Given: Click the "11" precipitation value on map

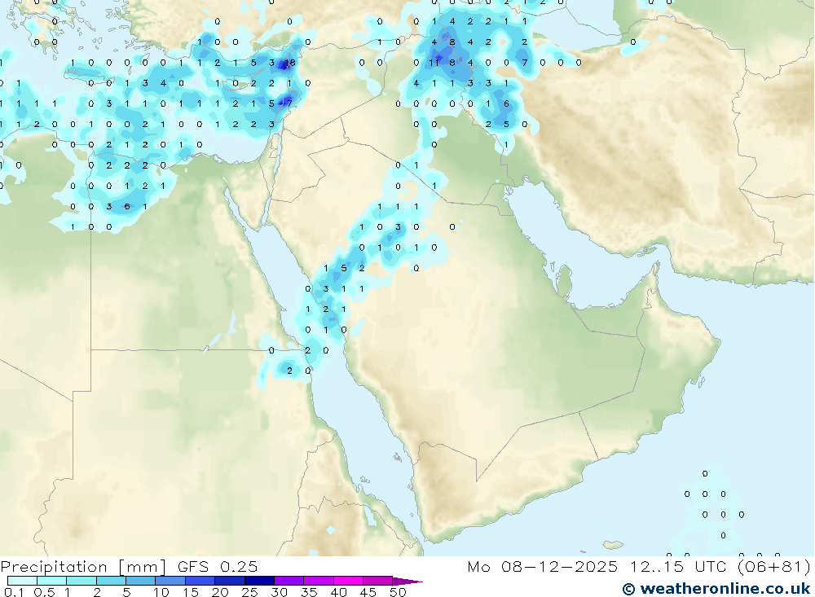Looking at the screenshot, I should pyautogui.click(x=434, y=63).
